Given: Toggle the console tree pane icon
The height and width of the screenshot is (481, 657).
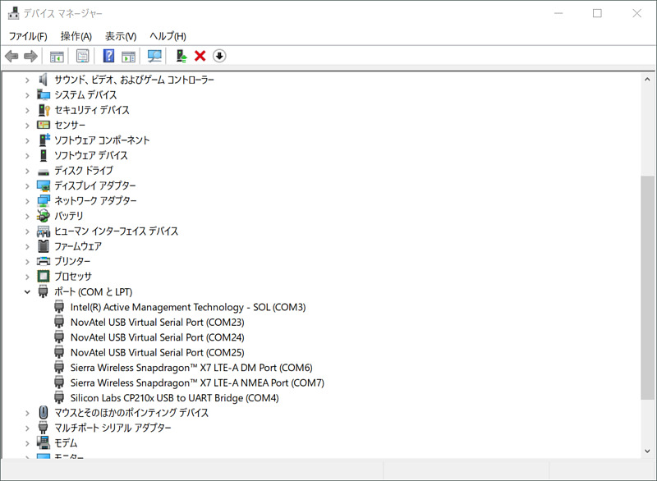Looking at the screenshot, I should click(x=57, y=56).
